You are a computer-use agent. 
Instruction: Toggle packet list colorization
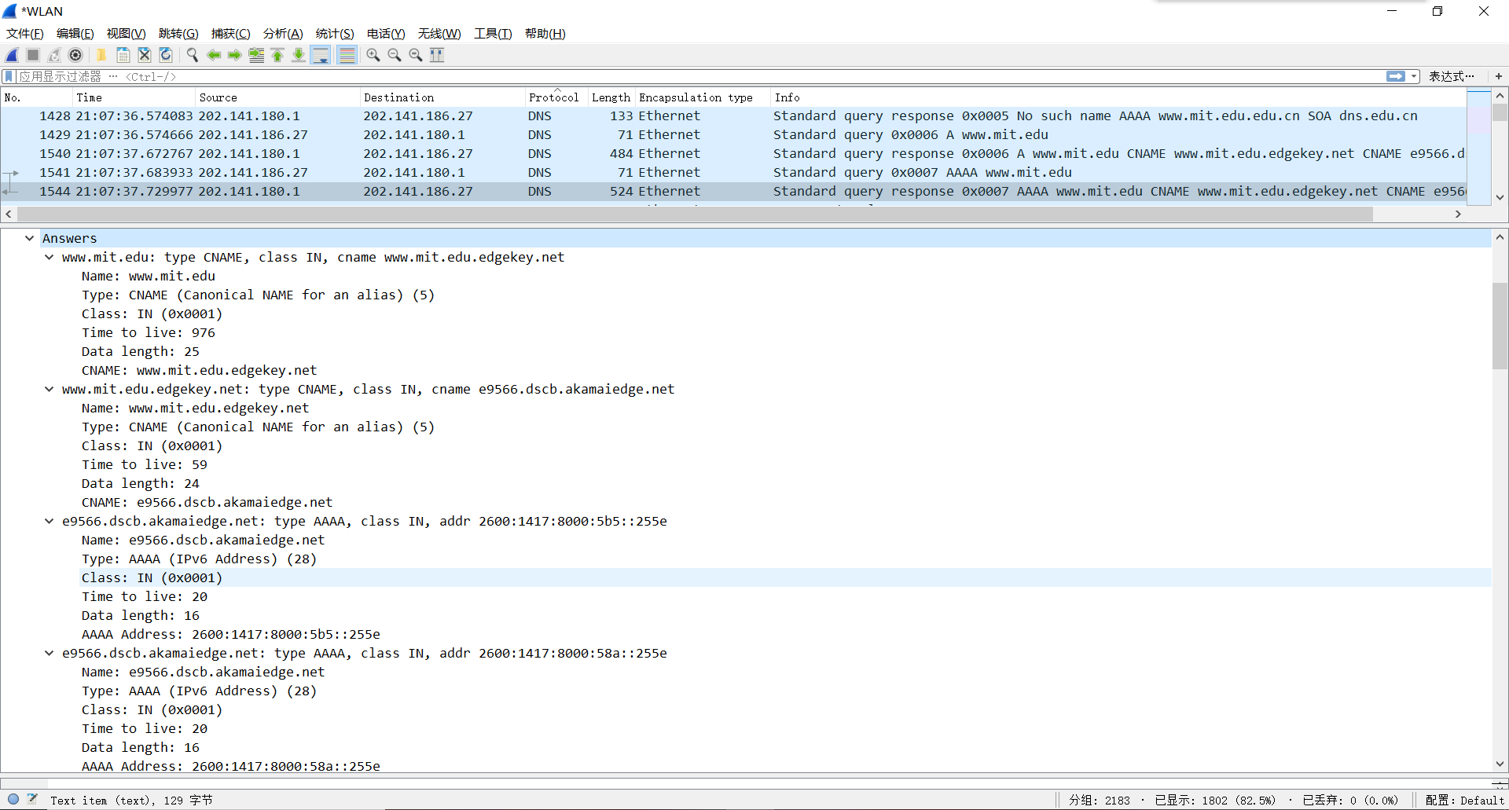(x=347, y=55)
